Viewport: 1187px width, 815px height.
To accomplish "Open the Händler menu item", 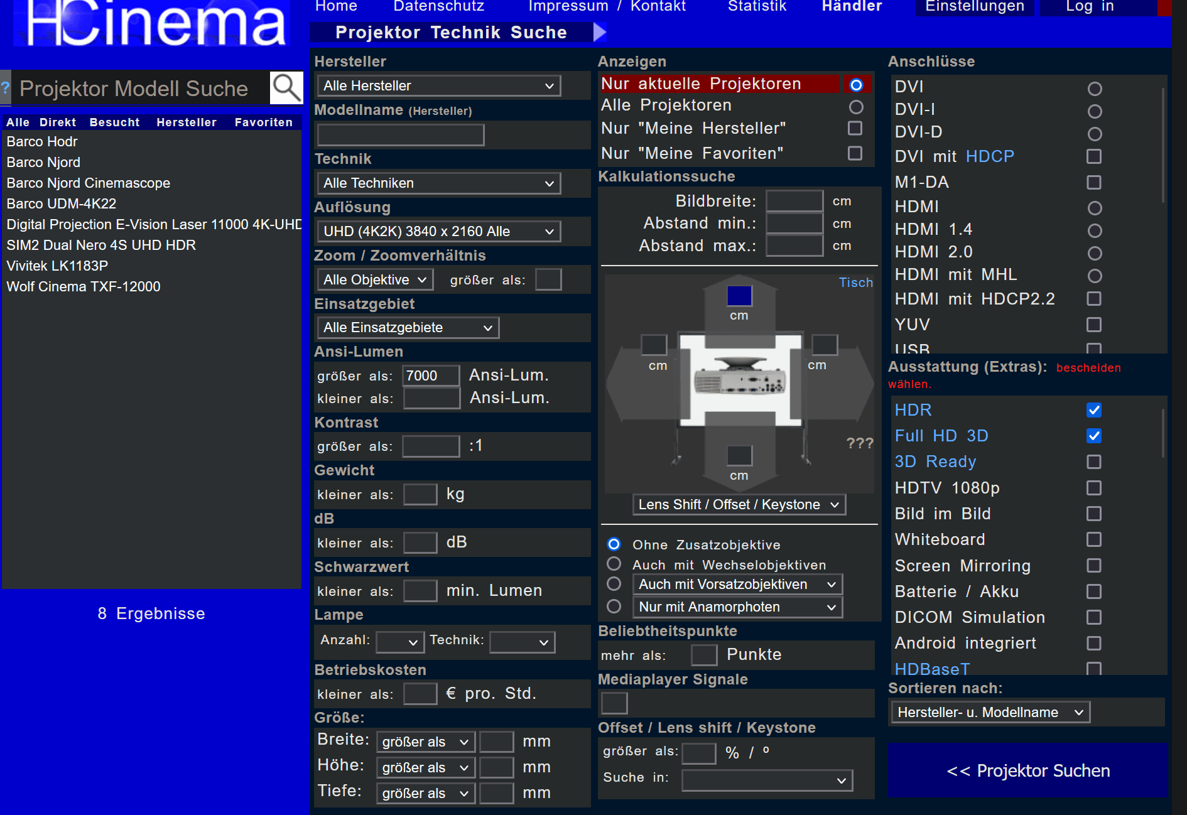I will point(852,6).
